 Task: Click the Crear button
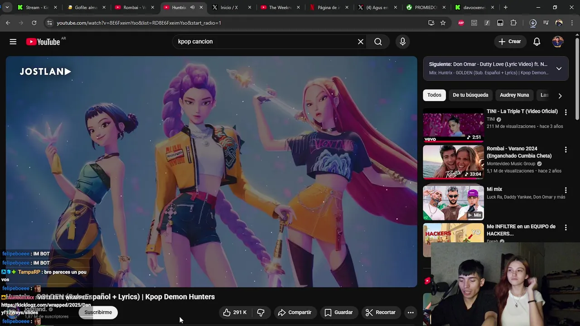[x=510, y=42]
